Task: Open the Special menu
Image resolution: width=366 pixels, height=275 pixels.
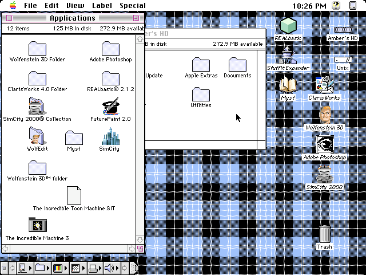Action: pyautogui.click(x=133, y=5)
